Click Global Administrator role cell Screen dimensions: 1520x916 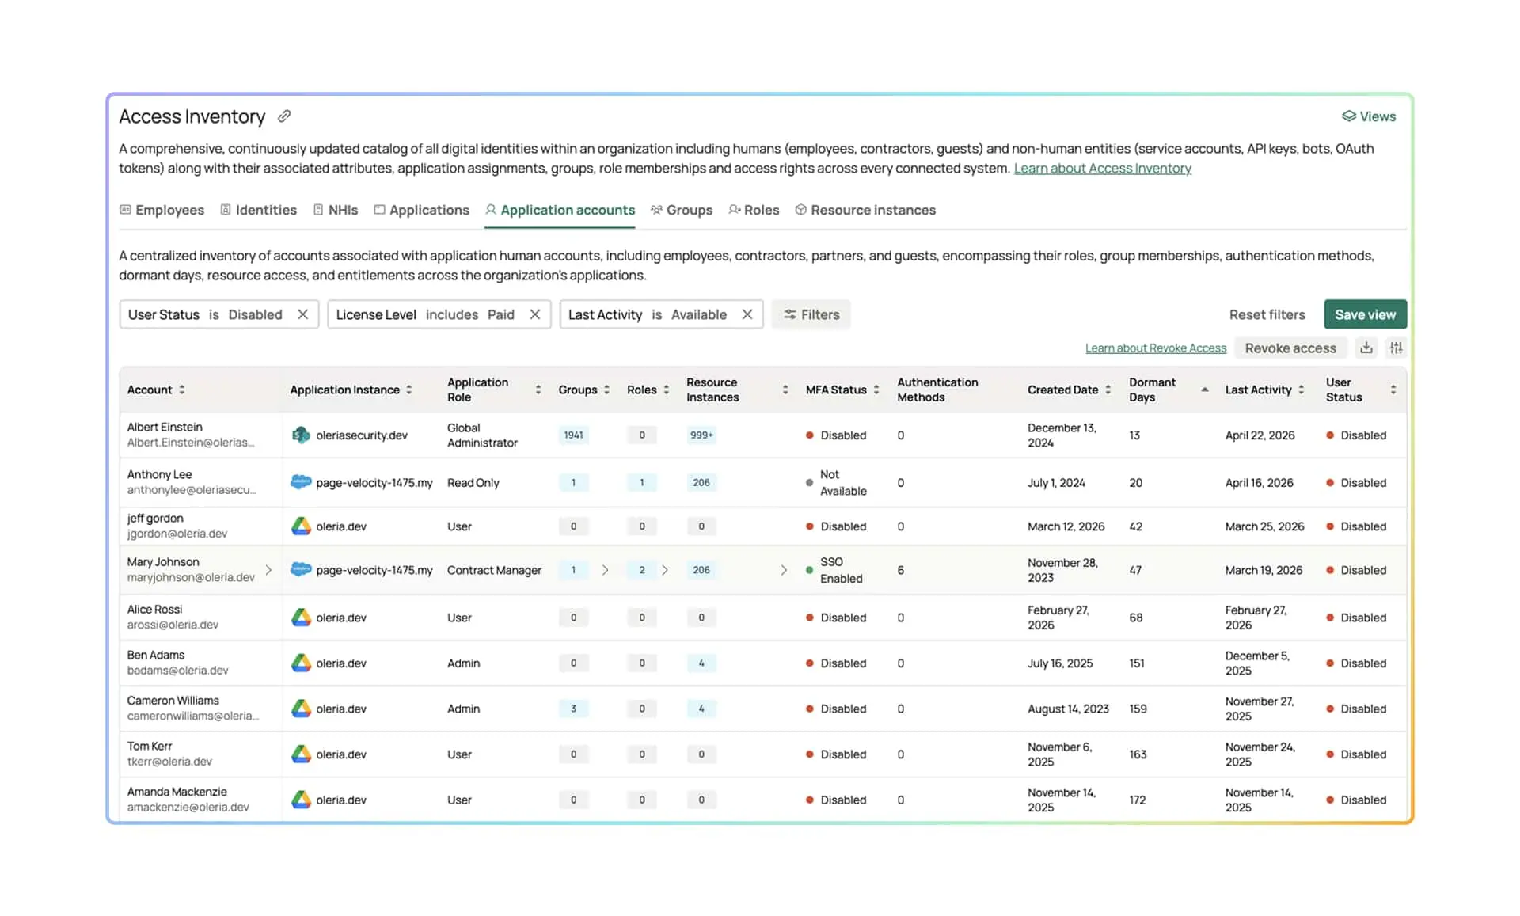tap(482, 435)
